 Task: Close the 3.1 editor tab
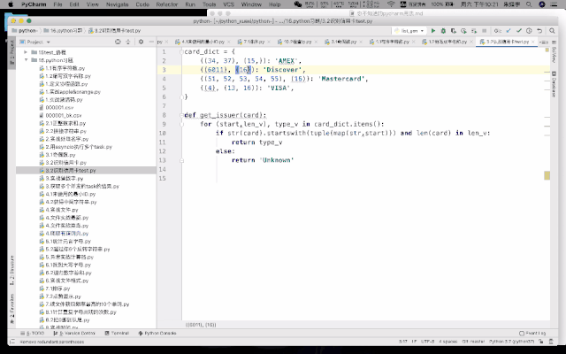361,42
